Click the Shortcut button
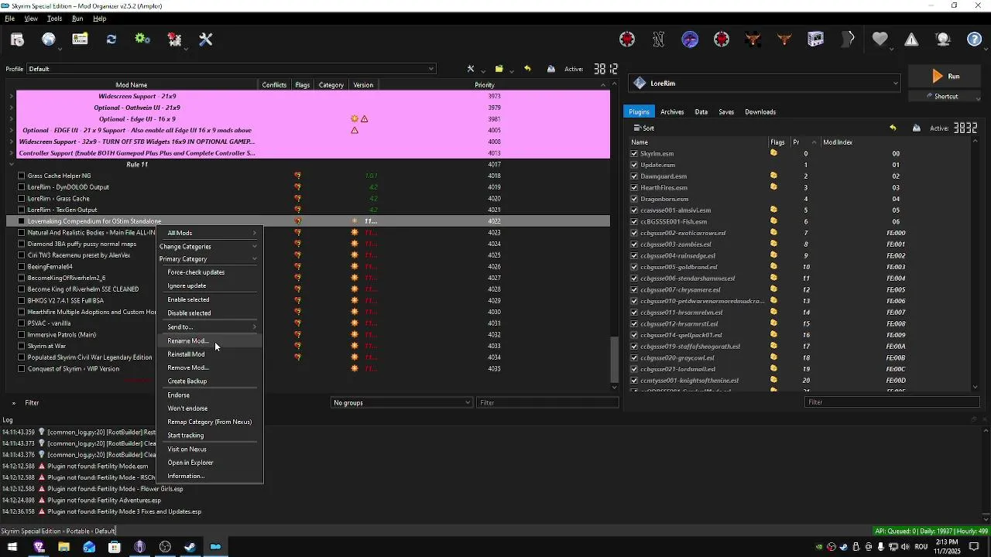 946,97
